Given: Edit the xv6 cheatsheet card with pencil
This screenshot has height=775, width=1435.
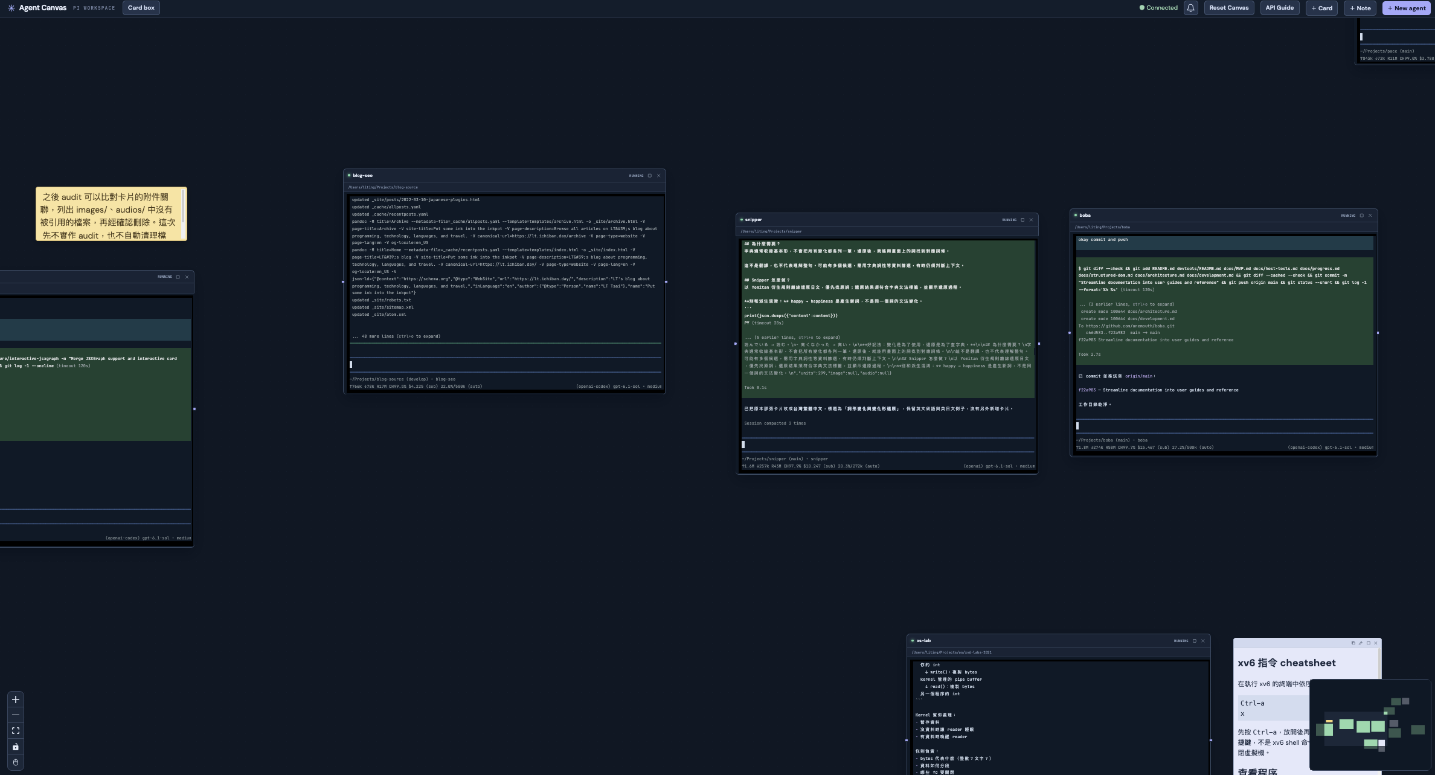Looking at the screenshot, I should [x=1361, y=643].
